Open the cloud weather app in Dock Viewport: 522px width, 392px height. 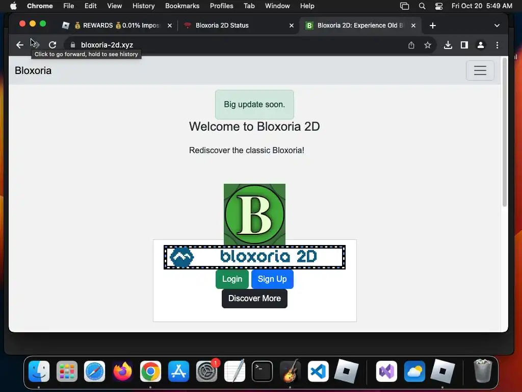(x=414, y=372)
